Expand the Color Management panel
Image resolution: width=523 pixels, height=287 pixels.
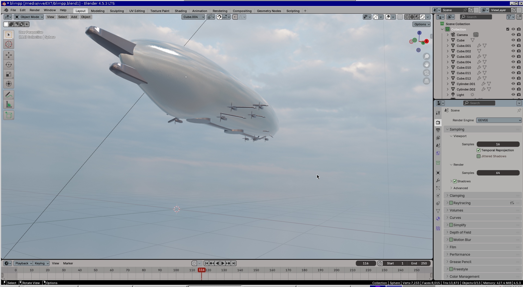(464, 276)
